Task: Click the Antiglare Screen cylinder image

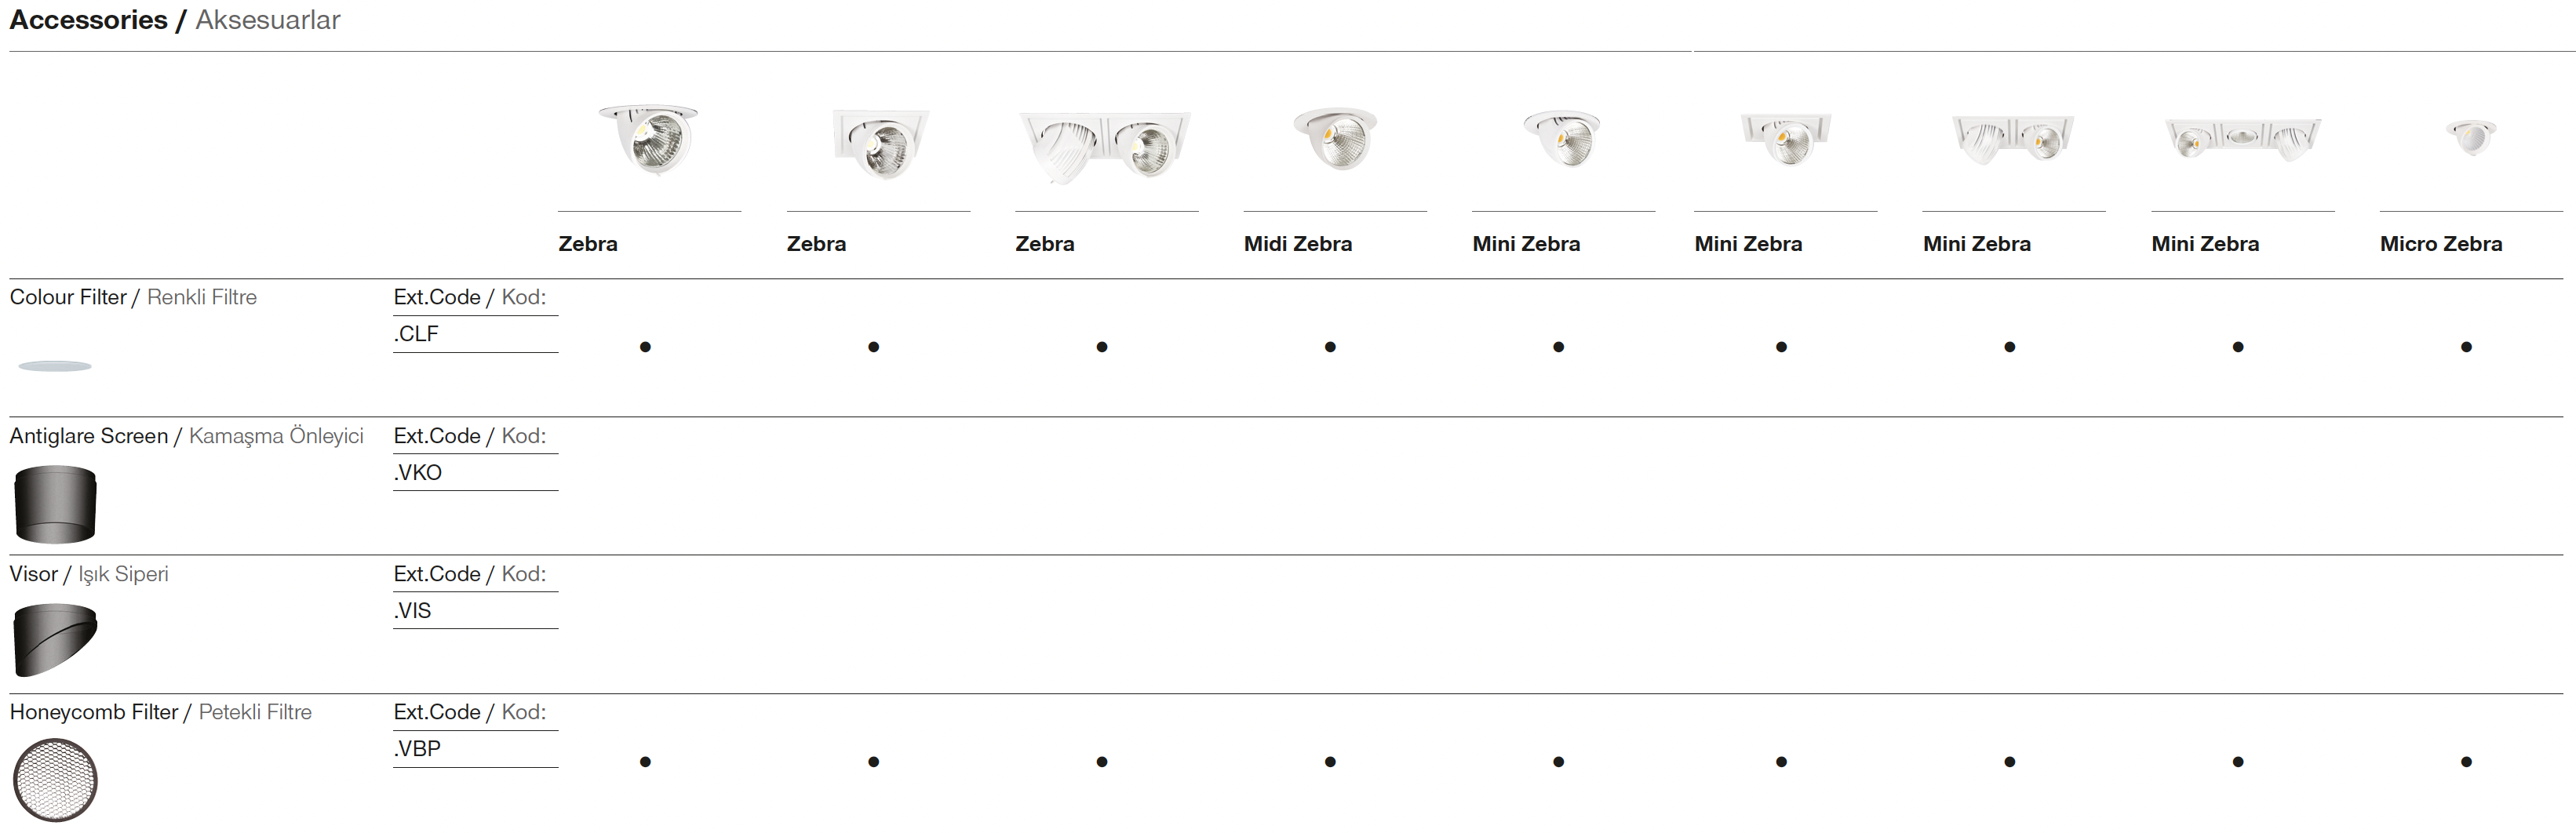Action: (55, 505)
